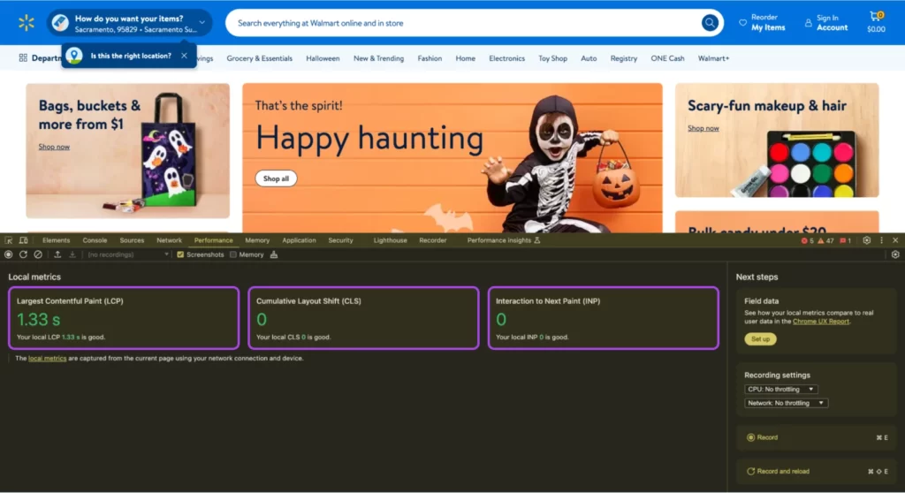Toggle the device toolbar icon
This screenshot has height=493, width=905.
24,240
